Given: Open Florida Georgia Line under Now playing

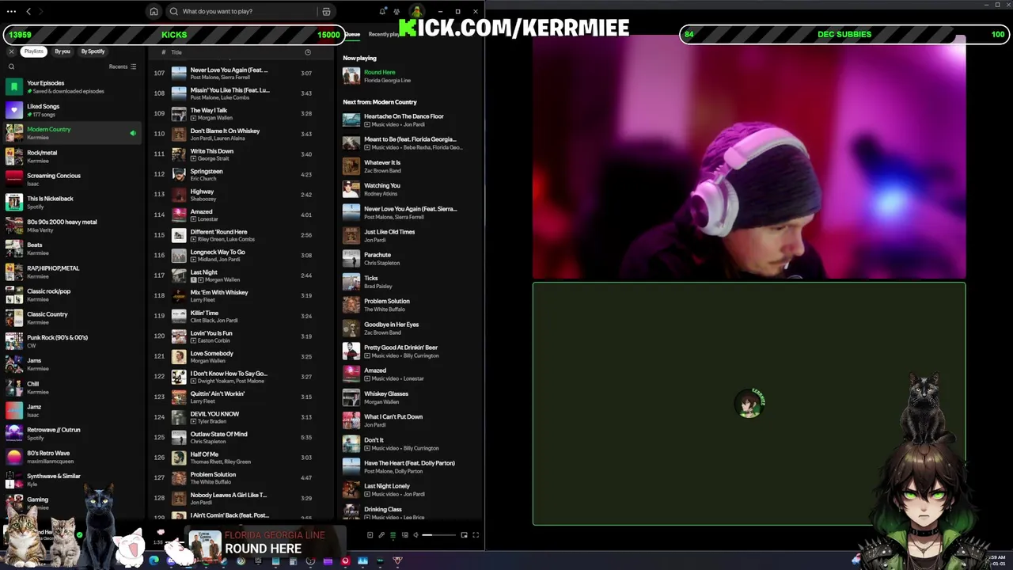Looking at the screenshot, I should pos(387,80).
